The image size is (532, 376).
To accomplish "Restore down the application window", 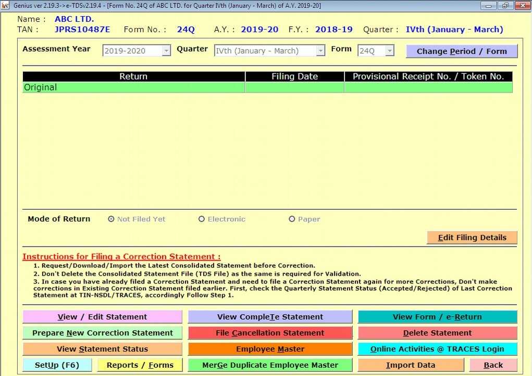I will pyautogui.click(x=504, y=5).
